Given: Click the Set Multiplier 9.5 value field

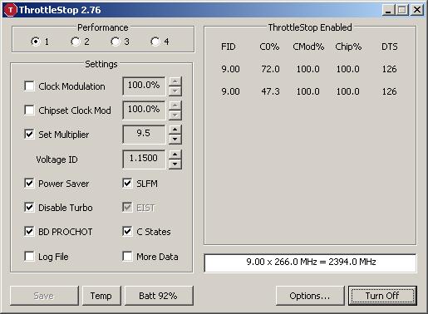Looking at the screenshot, I should [144, 135].
